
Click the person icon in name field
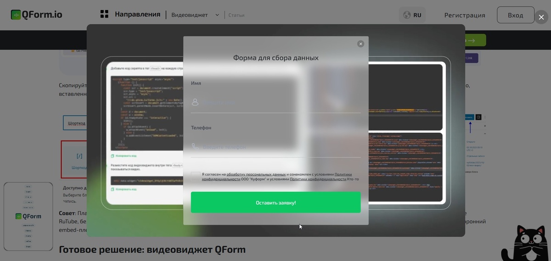[x=195, y=102]
